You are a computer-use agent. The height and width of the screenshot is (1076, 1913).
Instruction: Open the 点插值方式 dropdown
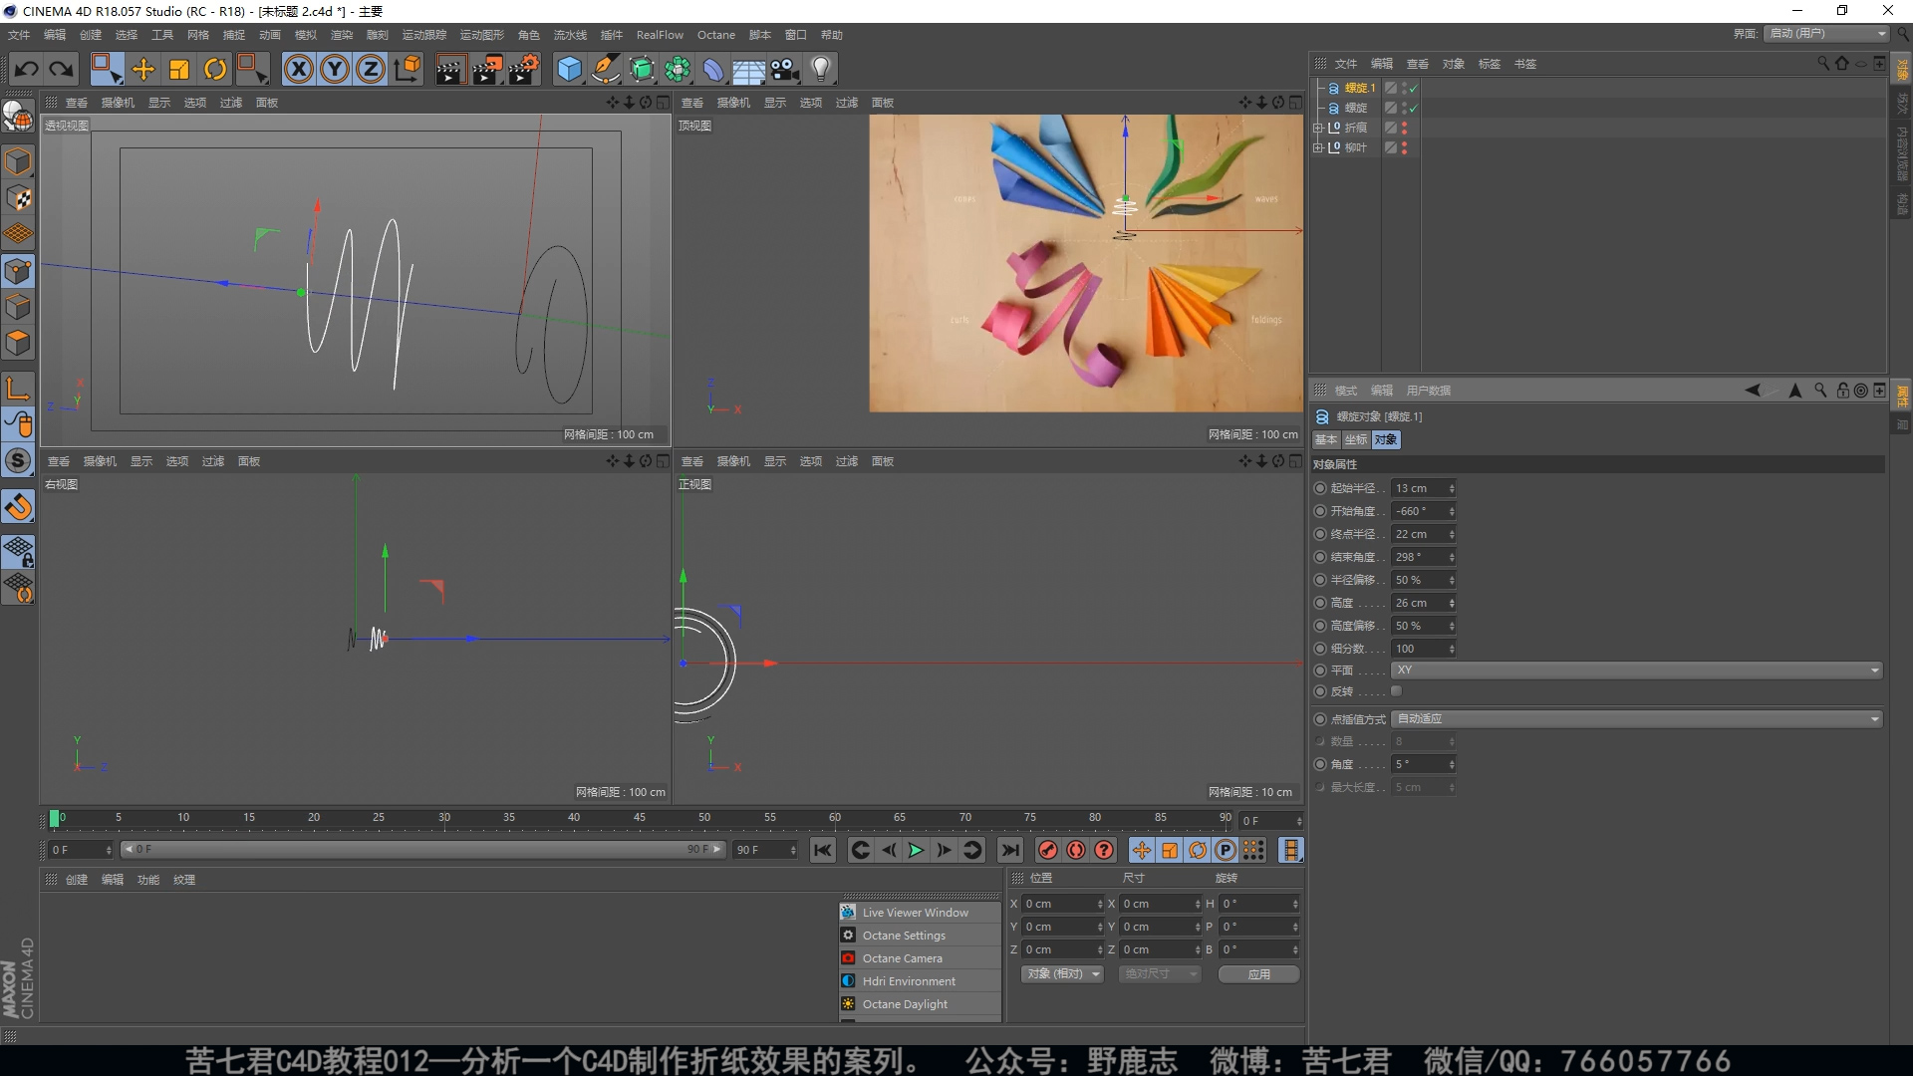click(x=1637, y=718)
